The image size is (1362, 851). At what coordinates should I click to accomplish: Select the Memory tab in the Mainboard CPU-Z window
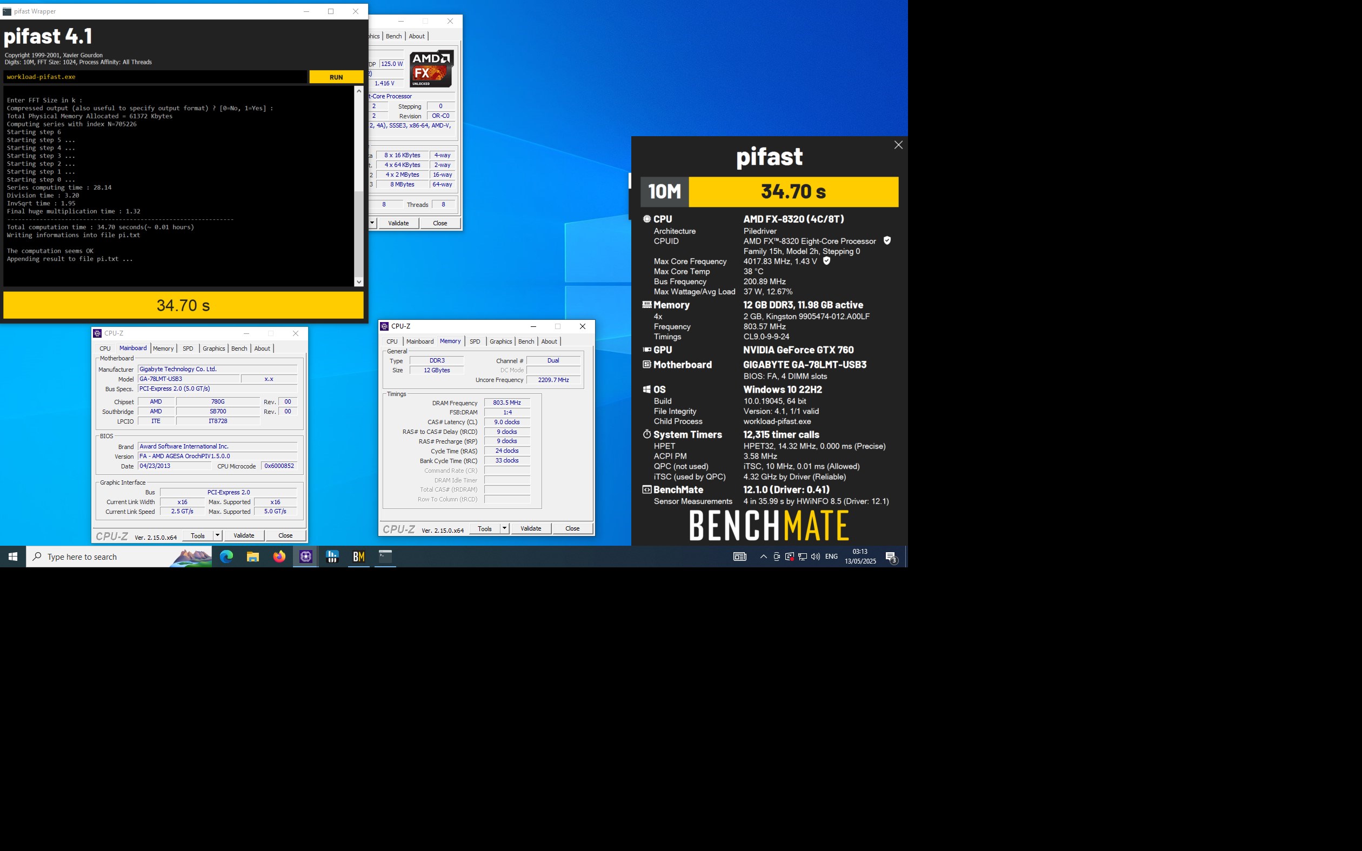163,349
